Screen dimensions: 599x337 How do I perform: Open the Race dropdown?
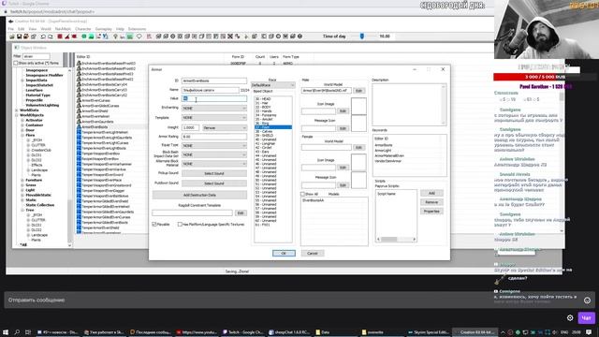[272, 85]
